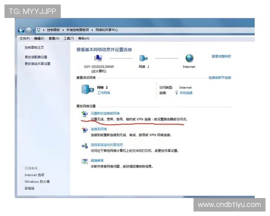This screenshot has height=216, width=270.
Task: Click the network adapter icon beside 本地连接
Action: 176,93
